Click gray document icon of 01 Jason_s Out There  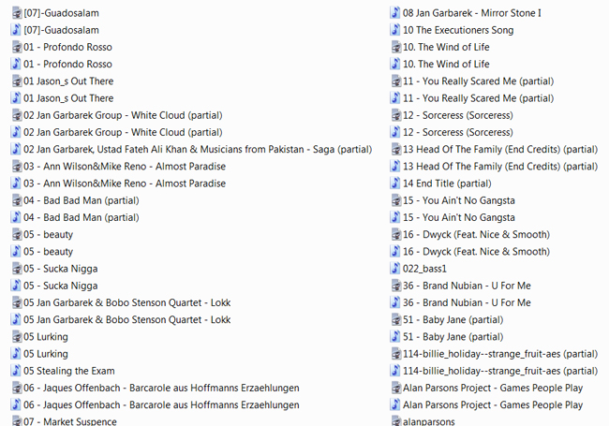16,81
